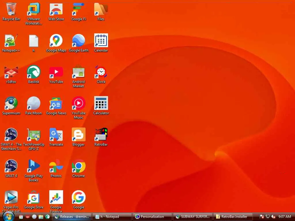
Task: Switch to Releases dremin taskbar button
Action: [x=72, y=217]
